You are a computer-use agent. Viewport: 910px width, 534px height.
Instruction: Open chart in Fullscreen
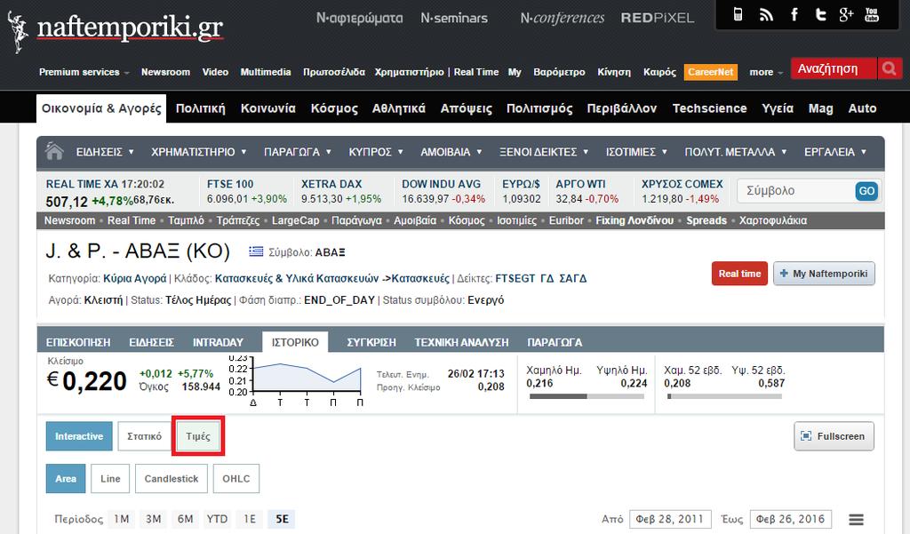834,436
